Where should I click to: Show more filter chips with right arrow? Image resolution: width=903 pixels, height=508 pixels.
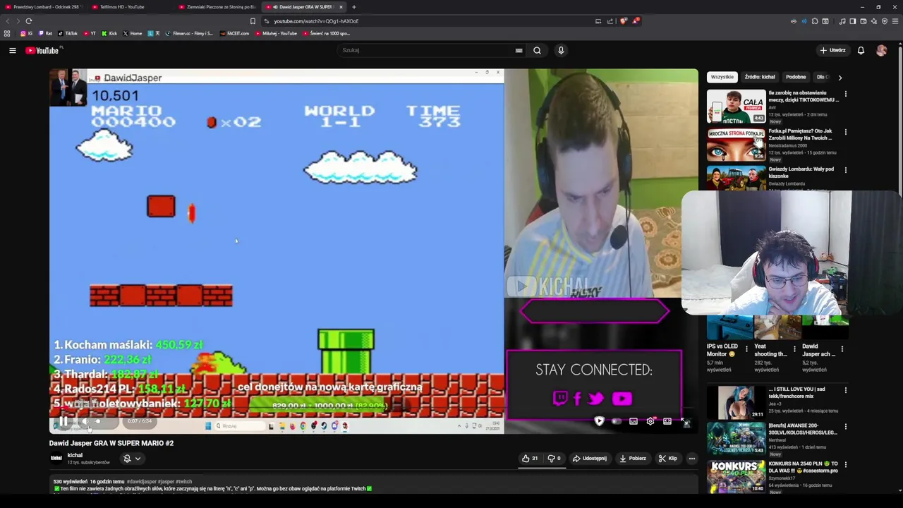pyautogui.click(x=840, y=77)
